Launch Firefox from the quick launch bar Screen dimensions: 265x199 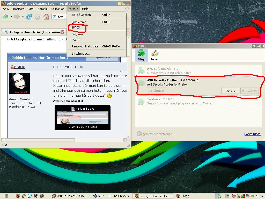coord(18,196)
